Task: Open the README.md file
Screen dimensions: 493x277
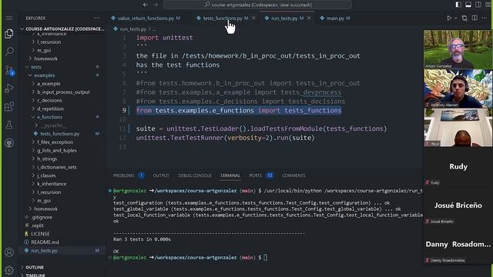Action: pyautogui.click(x=62, y=242)
